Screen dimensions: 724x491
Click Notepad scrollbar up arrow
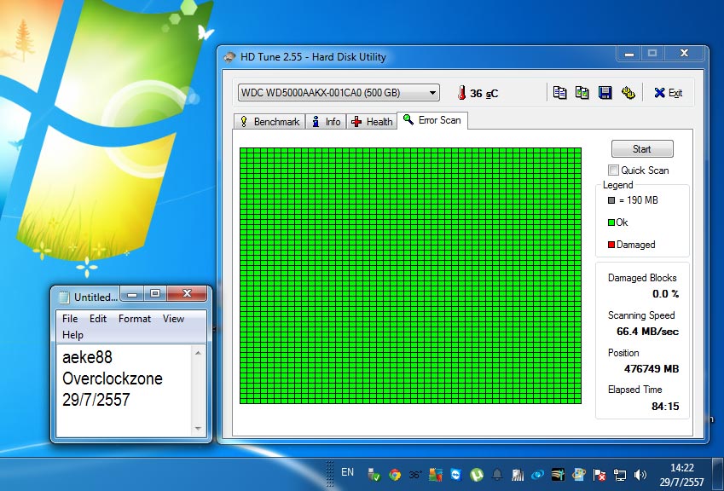pos(198,353)
